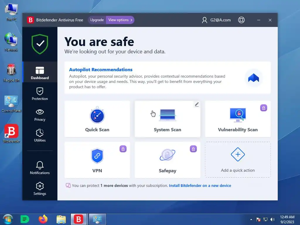Launch the System Scan card
This screenshot has width=300, height=225.
[167, 119]
